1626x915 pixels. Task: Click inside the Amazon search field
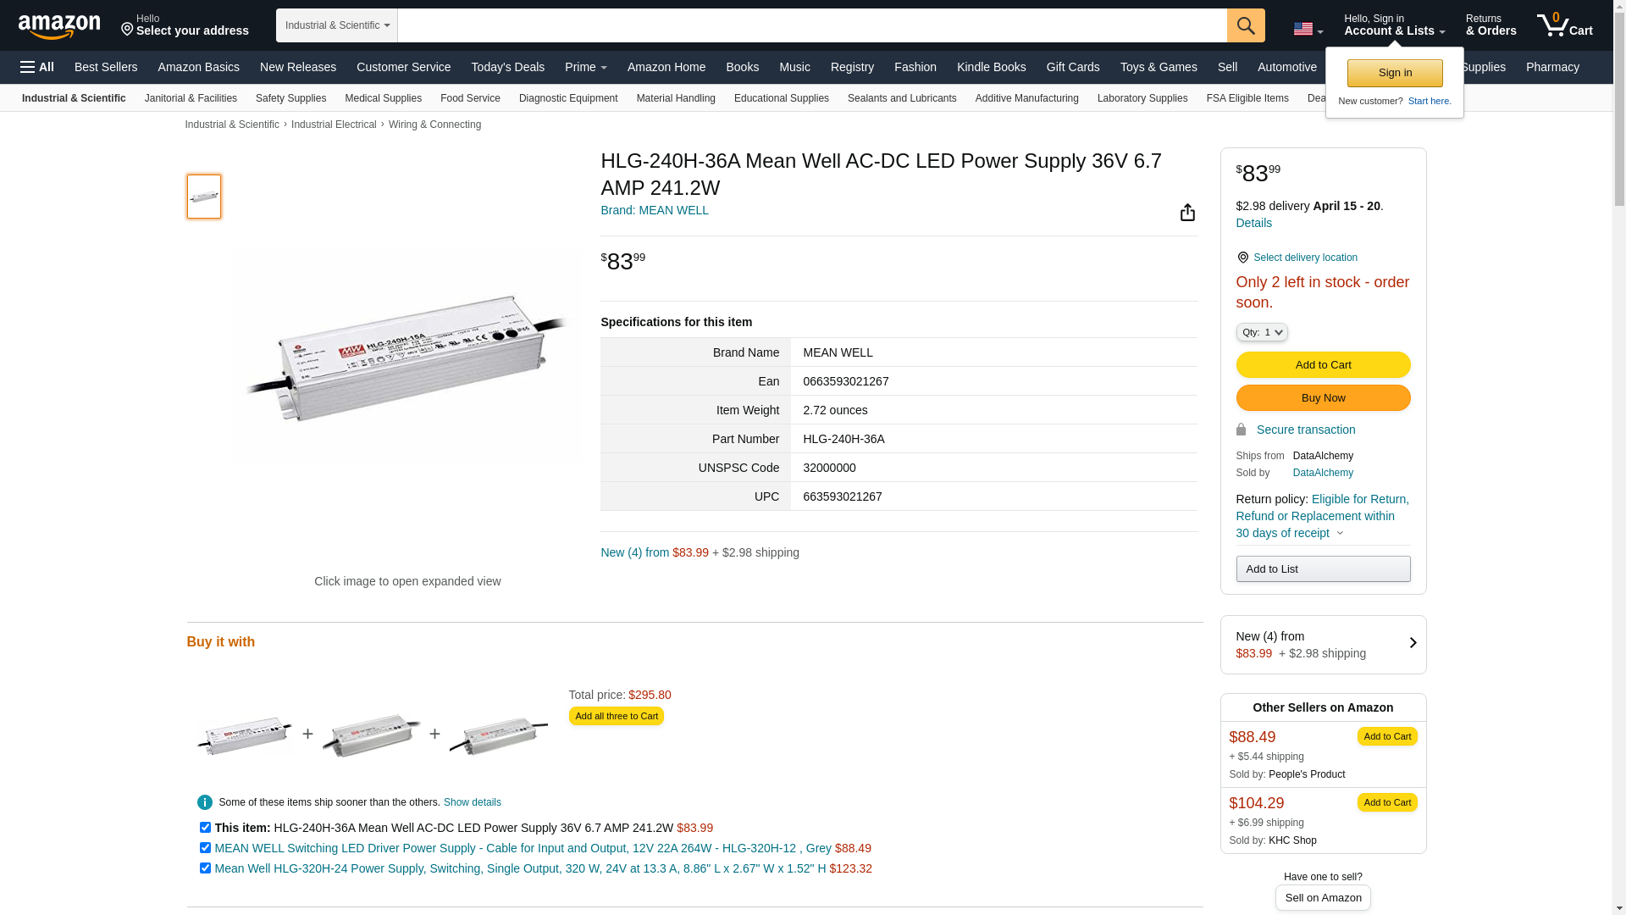click(811, 25)
